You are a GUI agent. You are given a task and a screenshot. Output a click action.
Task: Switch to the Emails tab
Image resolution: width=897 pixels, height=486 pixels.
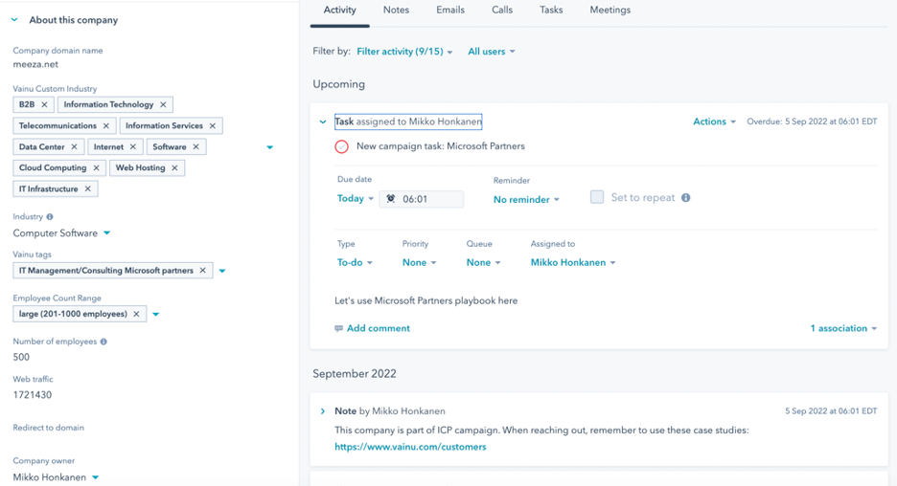tap(450, 10)
